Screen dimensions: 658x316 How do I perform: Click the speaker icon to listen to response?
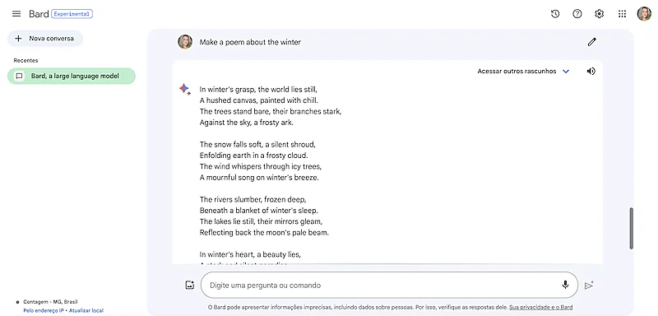(x=591, y=72)
